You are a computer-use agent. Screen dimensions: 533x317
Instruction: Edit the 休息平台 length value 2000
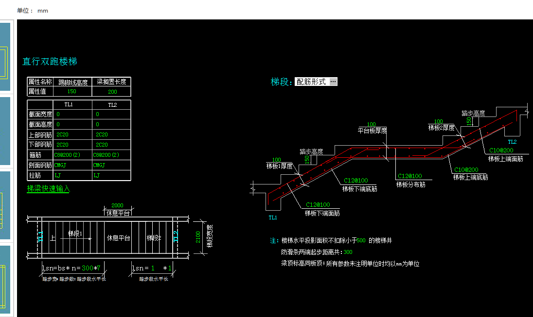tap(117, 205)
